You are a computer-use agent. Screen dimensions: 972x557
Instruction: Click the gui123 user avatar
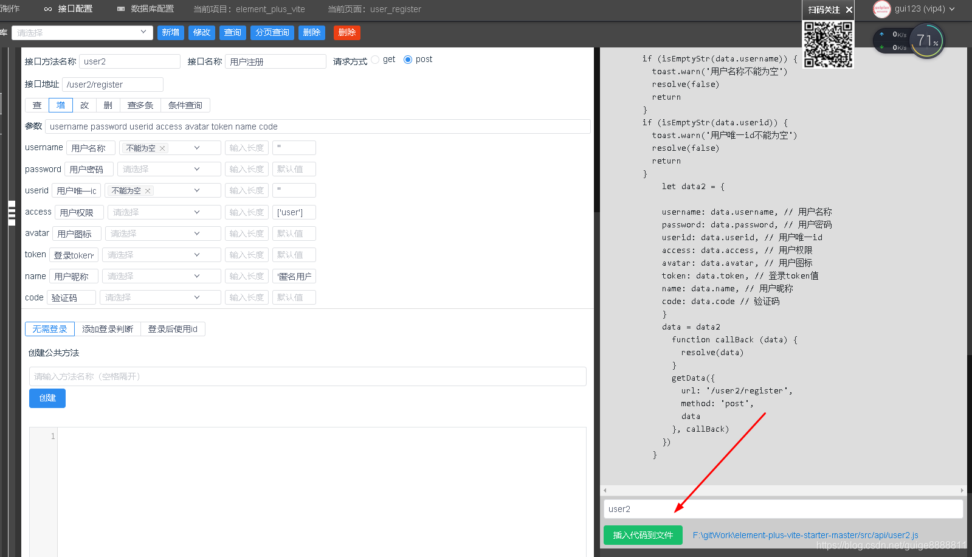click(881, 9)
